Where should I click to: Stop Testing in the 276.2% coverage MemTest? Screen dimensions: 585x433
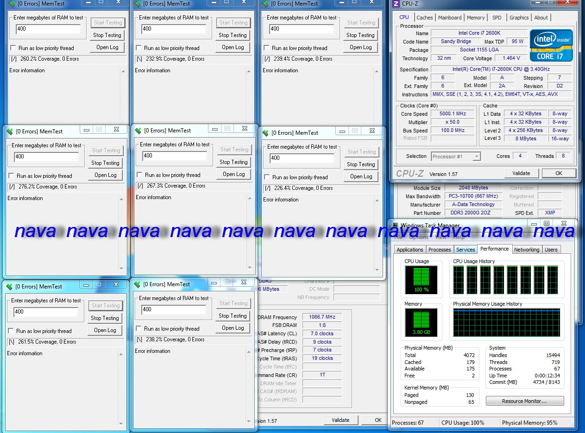[x=105, y=163]
